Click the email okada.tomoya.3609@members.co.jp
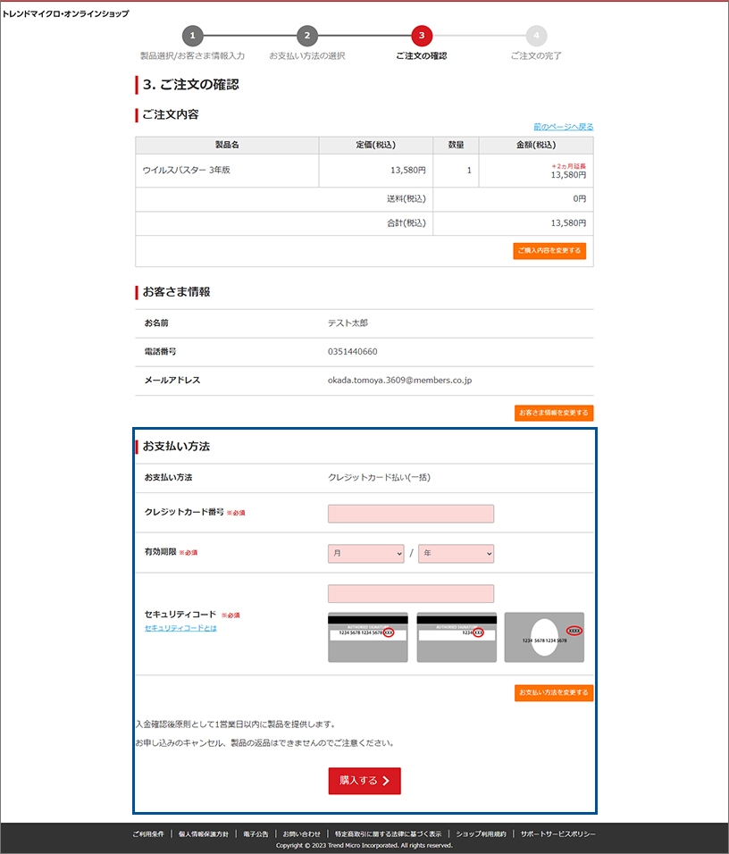The image size is (729, 854). [x=400, y=381]
